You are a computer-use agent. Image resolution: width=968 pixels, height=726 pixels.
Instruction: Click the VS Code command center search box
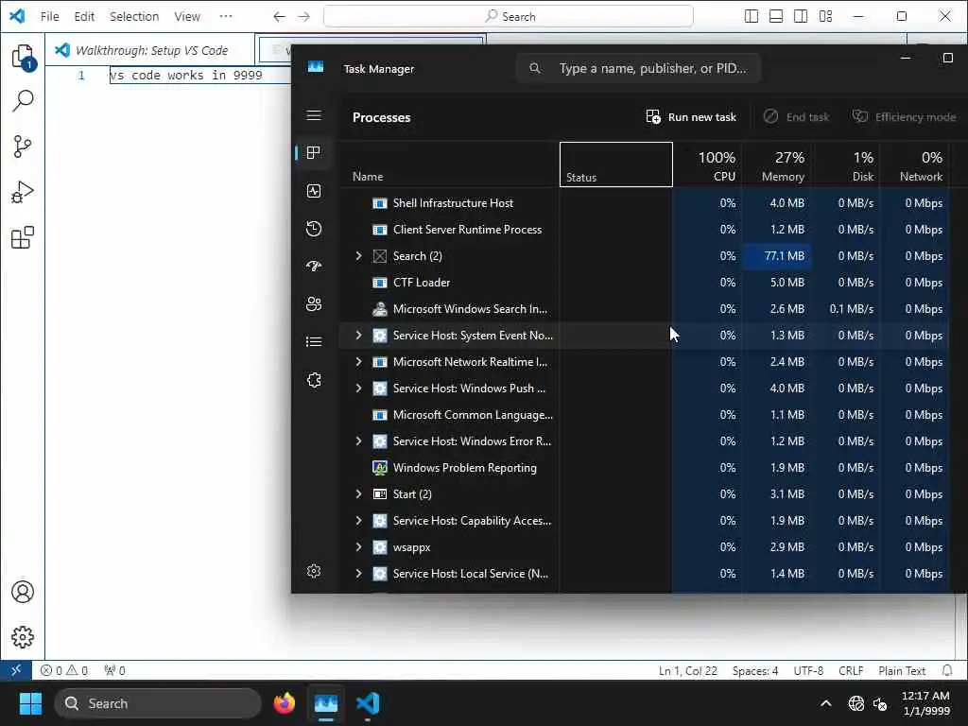(508, 17)
